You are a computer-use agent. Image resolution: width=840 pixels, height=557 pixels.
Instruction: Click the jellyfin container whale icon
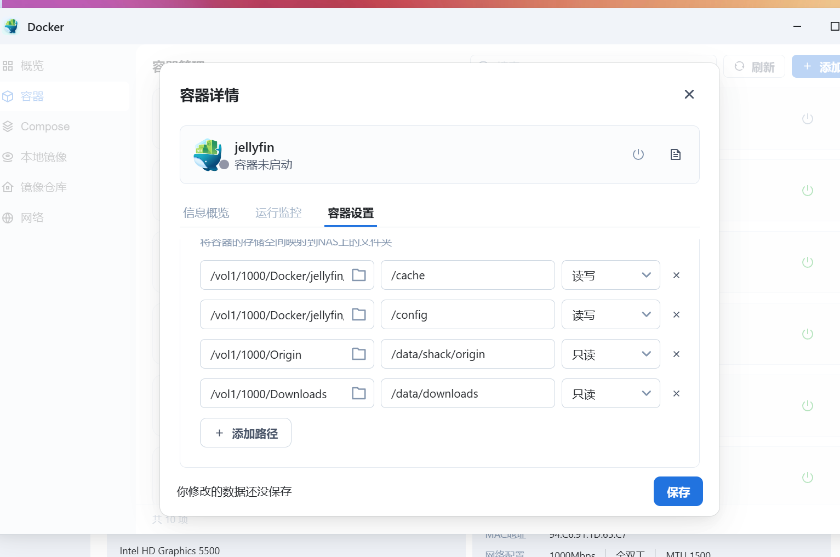(208, 154)
